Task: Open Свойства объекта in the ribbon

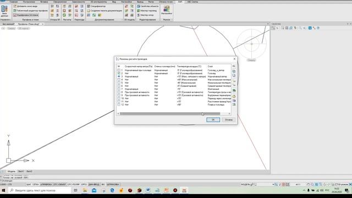Action: (x=148, y=6)
